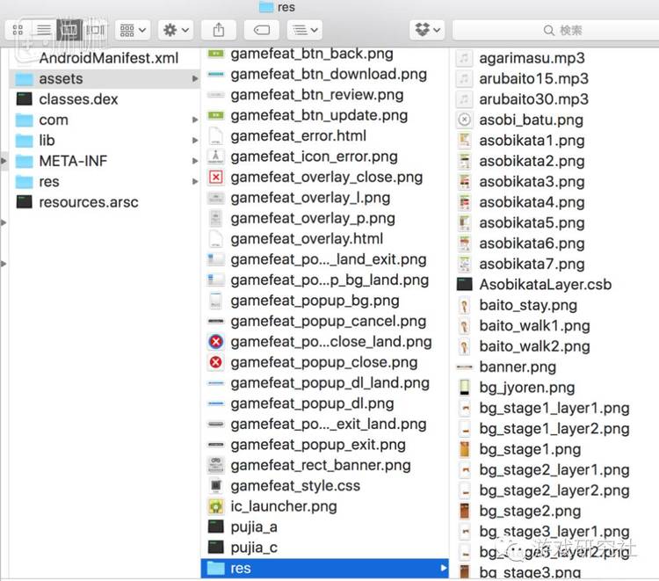The height and width of the screenshot is (581, 659).
Task: Click the Share toolbar button
Action: tap(219, 30)
